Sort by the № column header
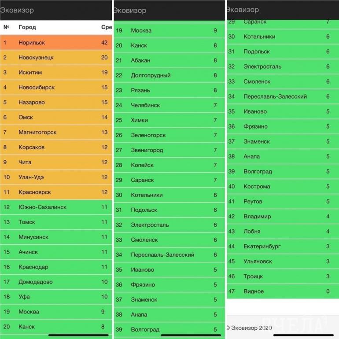 click(6, 27)
